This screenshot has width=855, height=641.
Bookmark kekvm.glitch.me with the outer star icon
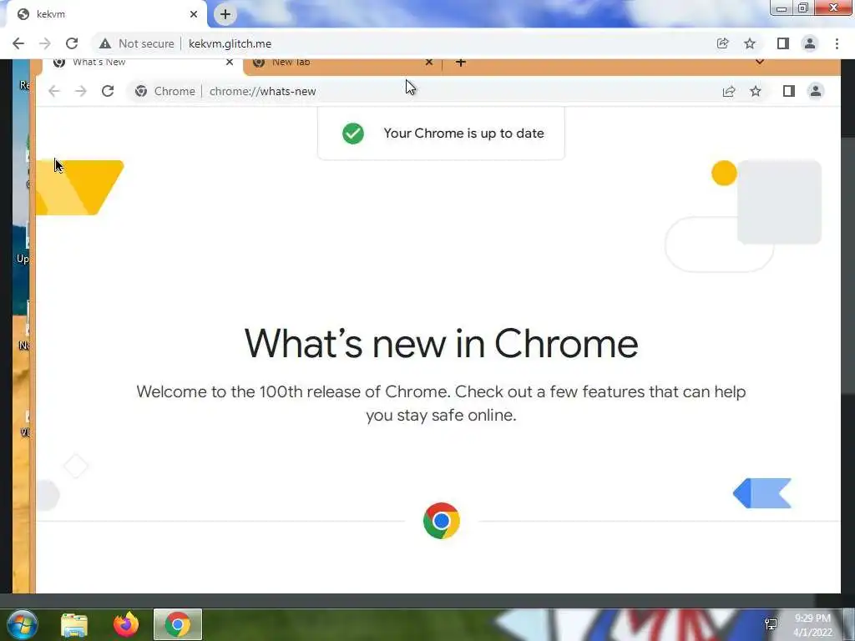(x=750, y=43)
